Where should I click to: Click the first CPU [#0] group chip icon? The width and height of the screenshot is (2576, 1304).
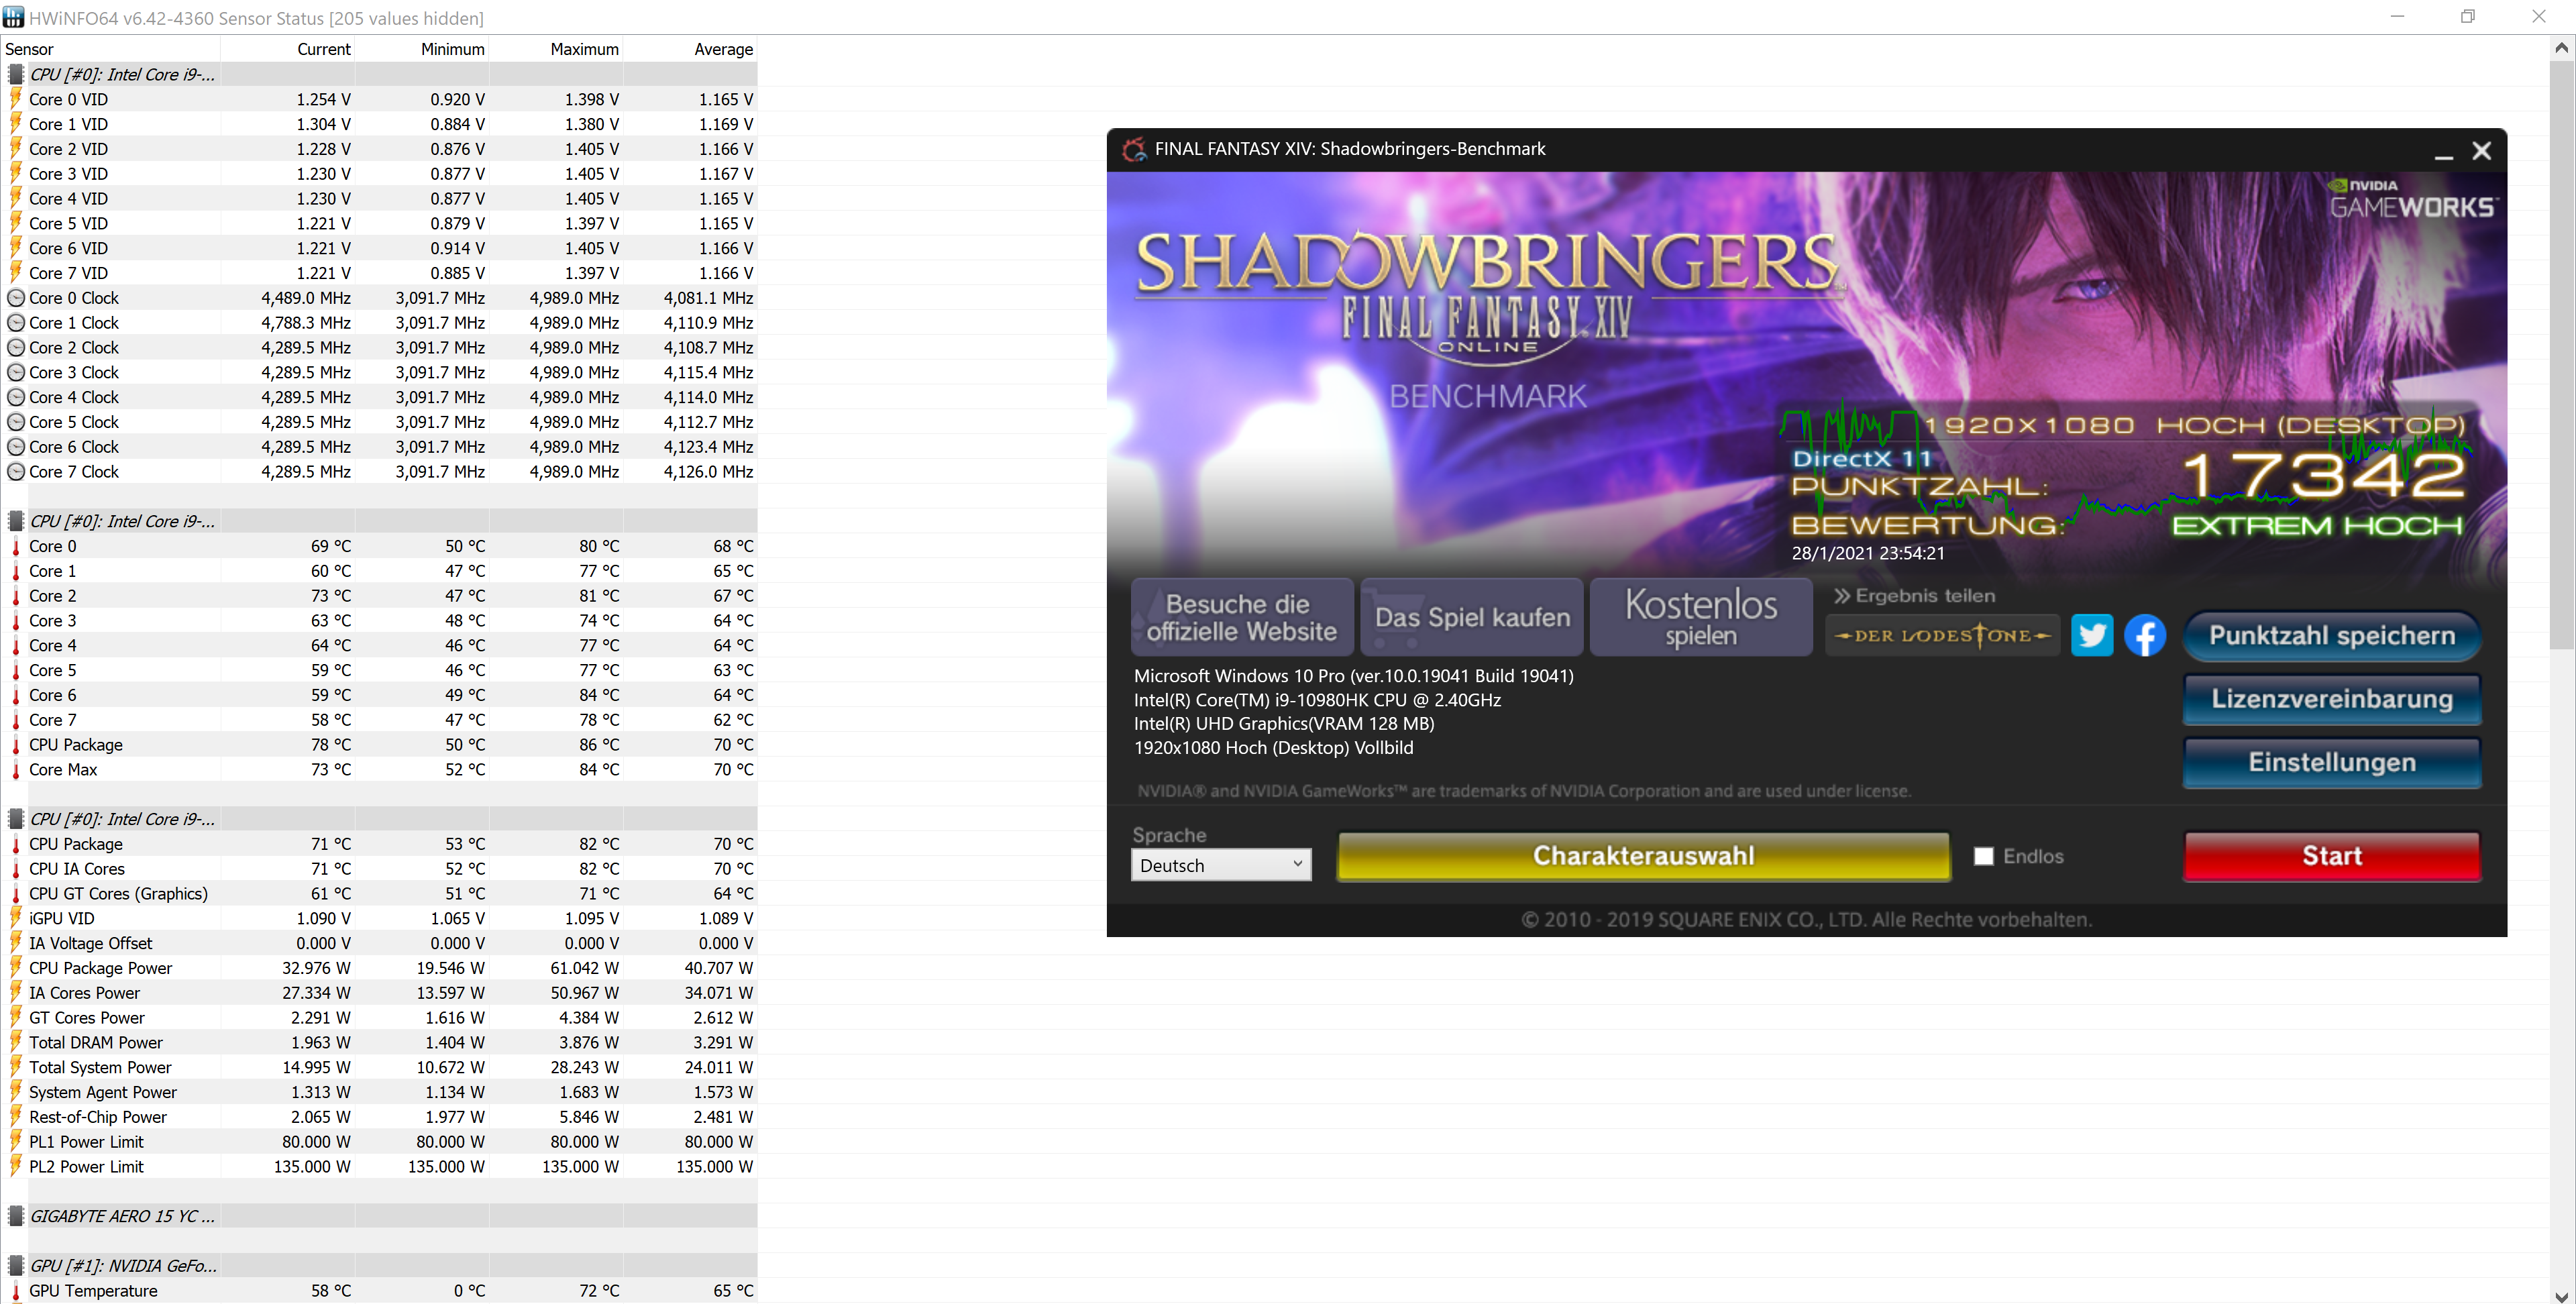(16, 74)
